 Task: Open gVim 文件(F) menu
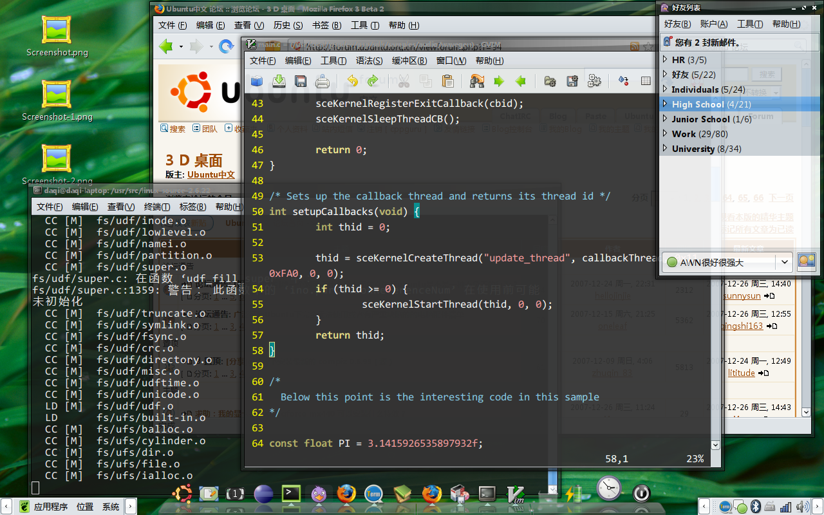[x=263, y=61]
